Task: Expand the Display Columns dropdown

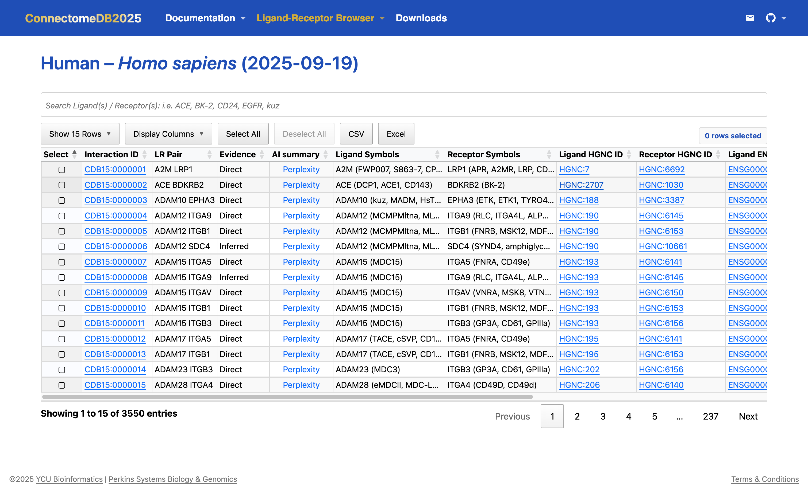Action: coord(168,134)
